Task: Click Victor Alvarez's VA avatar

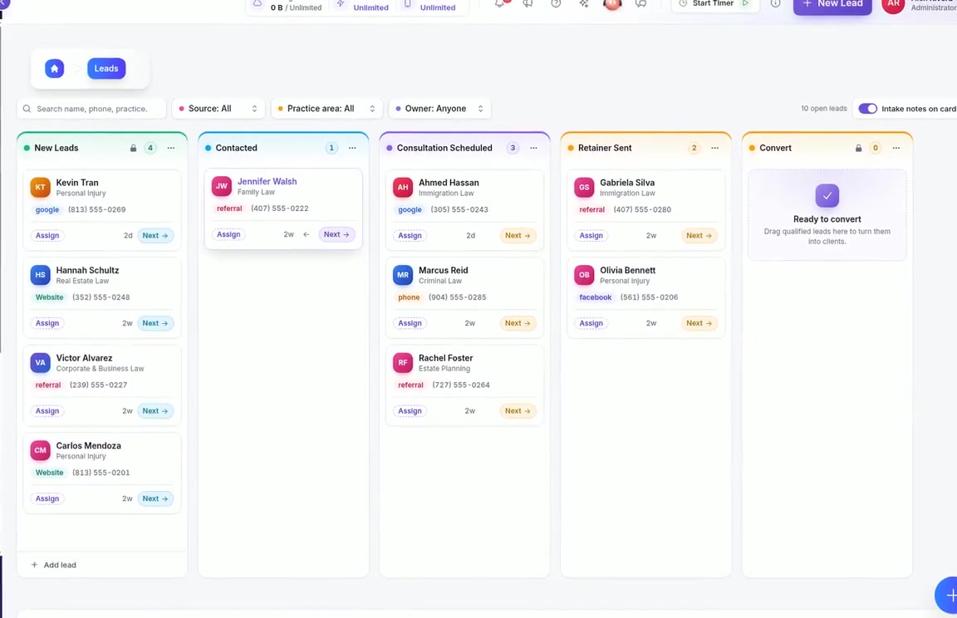Action: (x=40, y=362)
